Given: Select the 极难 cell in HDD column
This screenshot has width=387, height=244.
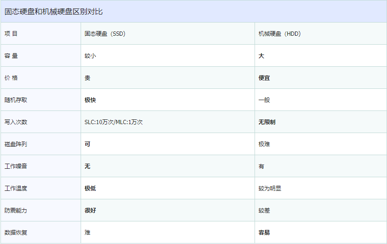Looking at the screenshot, I should tap(264, 144).
